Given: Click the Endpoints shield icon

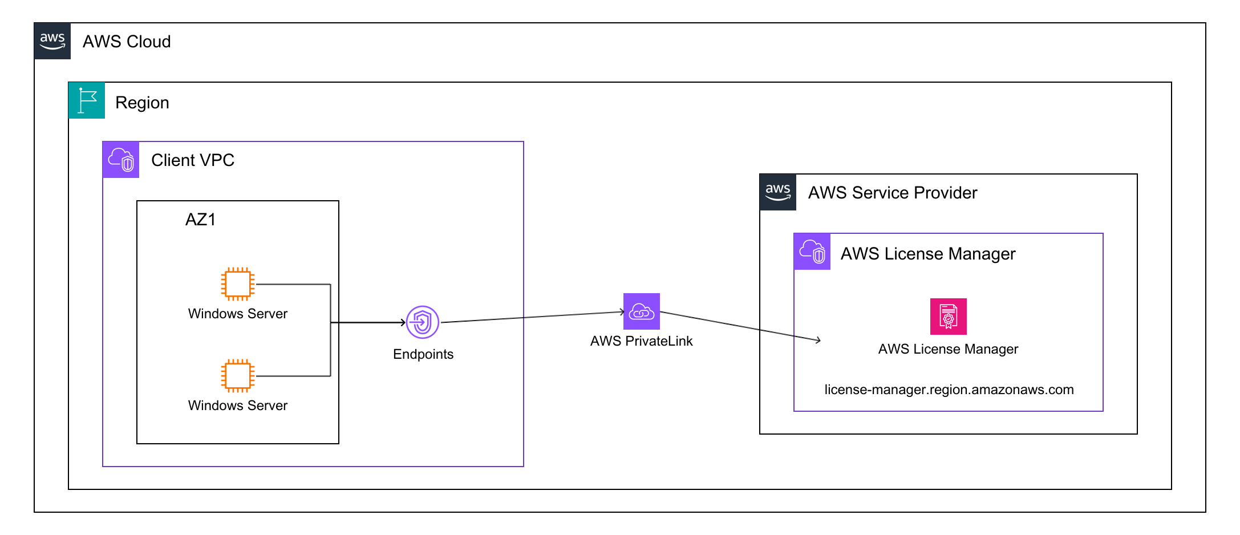Looking at the screenshot, I should (x=422, y=323).
